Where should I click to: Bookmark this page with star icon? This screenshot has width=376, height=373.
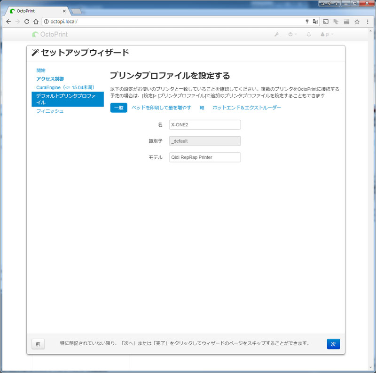(357, 22)
